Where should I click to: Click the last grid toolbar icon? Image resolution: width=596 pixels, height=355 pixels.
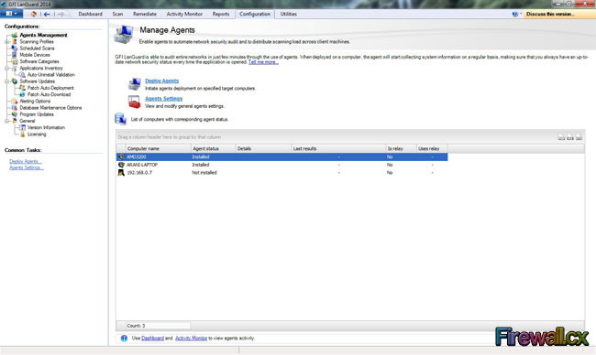[x=579, y=137]
